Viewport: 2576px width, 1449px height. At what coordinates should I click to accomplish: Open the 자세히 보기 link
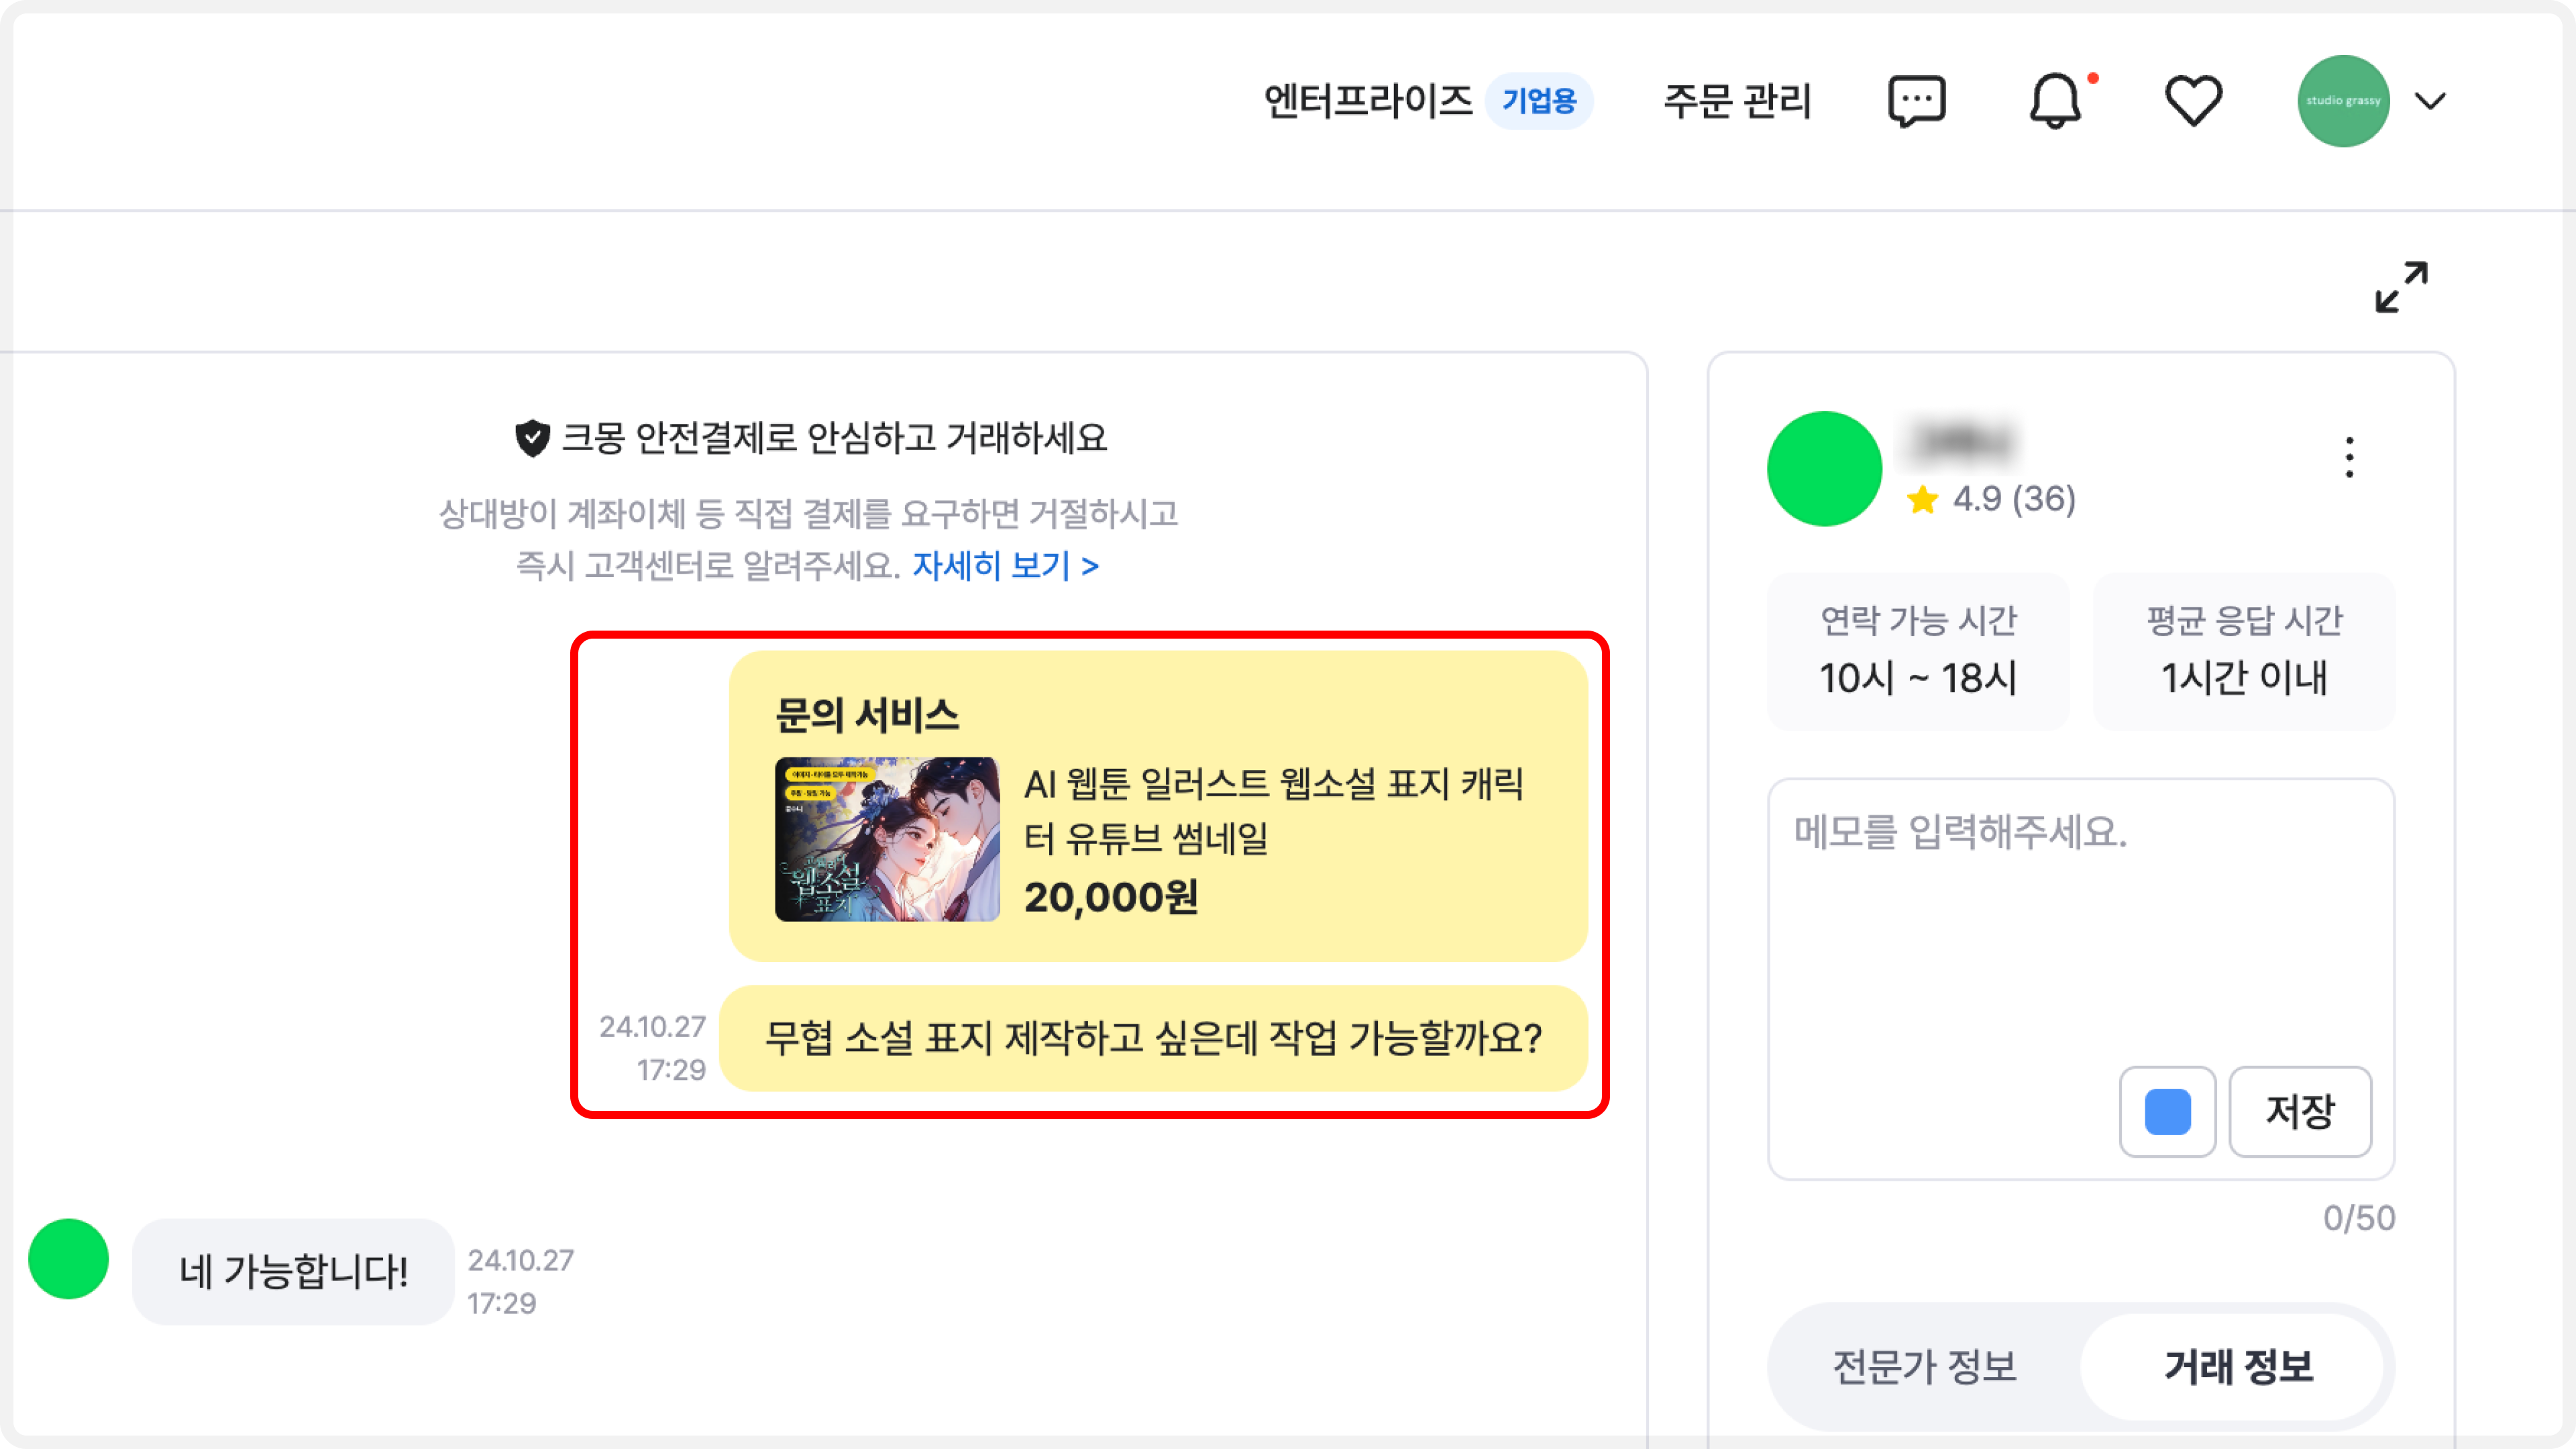point(1005,566)
